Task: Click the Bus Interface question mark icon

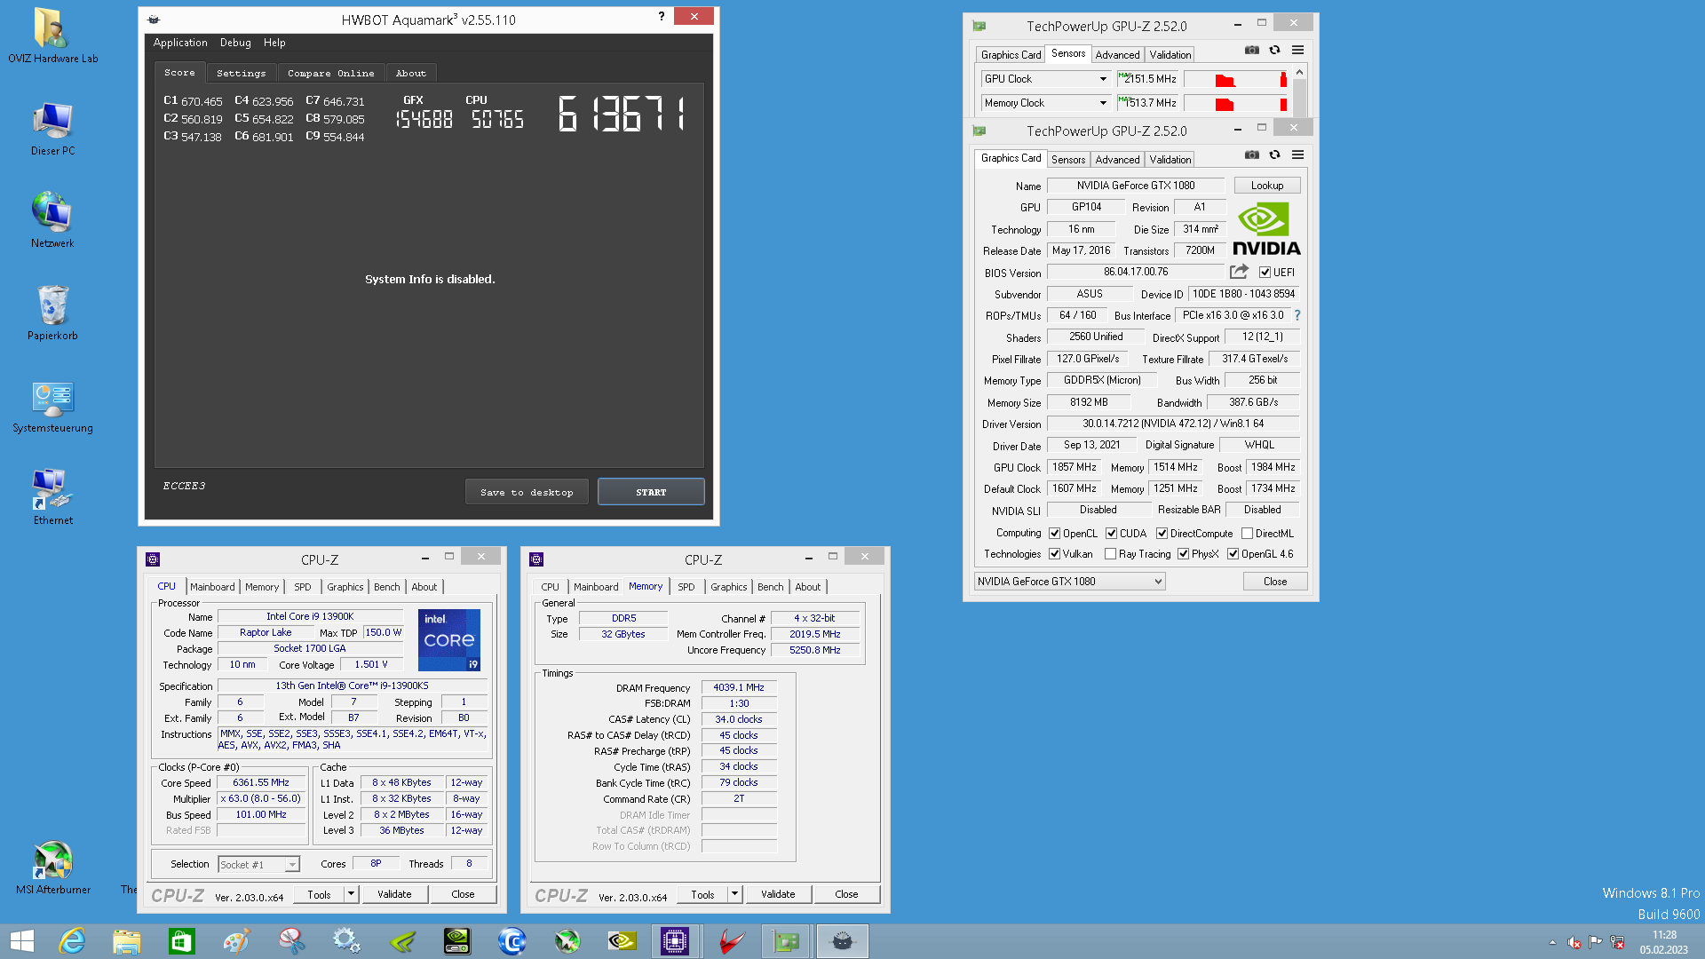Action: coord(1297,315)
